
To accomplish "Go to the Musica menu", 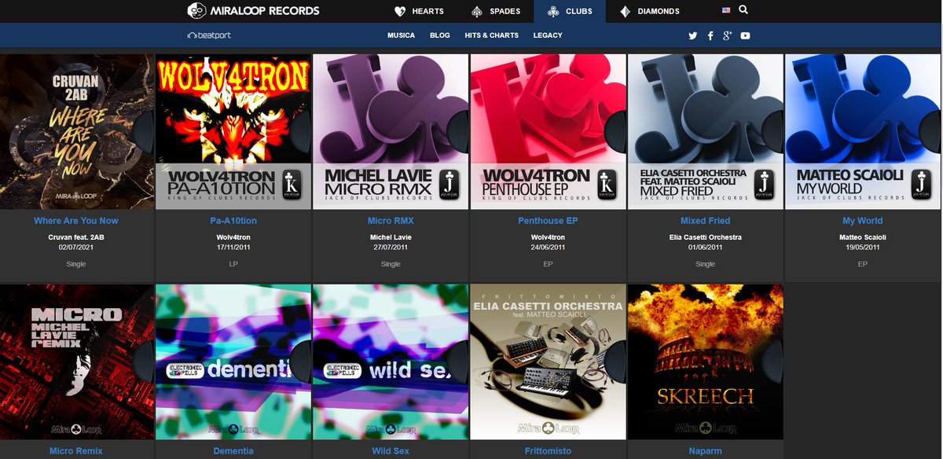I will click(401, 35).
